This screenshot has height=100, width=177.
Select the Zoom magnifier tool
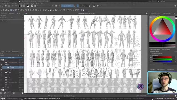[x=81, y=10]
